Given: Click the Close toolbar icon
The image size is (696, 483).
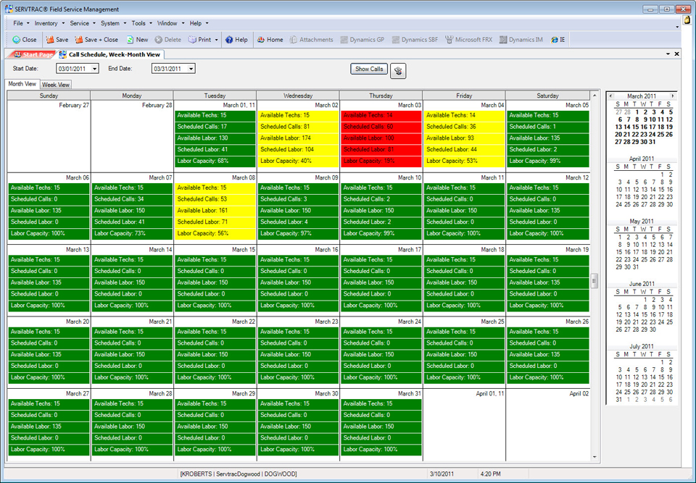Looking at the screenshot, I should (x=17, y=40).
